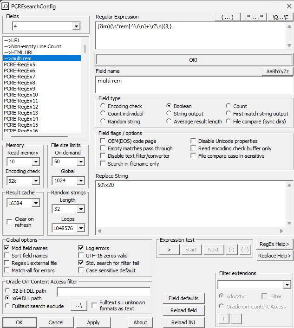Enable Empty matches pass through

tap(103, 148)
